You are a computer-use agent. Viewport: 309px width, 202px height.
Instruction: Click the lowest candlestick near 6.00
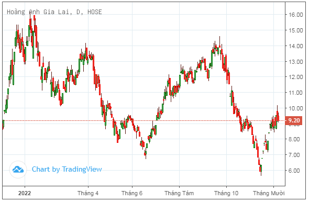[261, 169]
